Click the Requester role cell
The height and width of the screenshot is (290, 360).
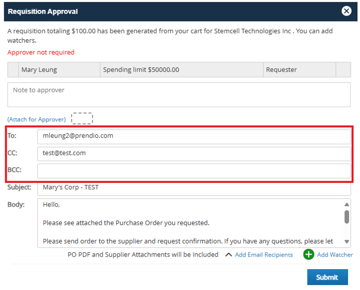pos(299,69)
